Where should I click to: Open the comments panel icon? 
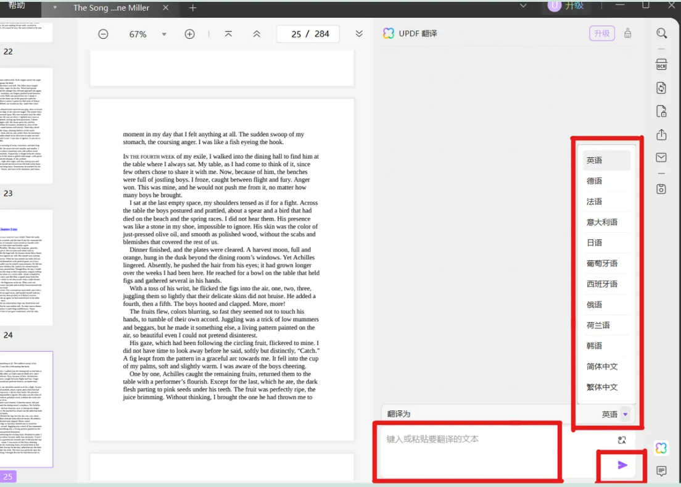pos(661,471)
